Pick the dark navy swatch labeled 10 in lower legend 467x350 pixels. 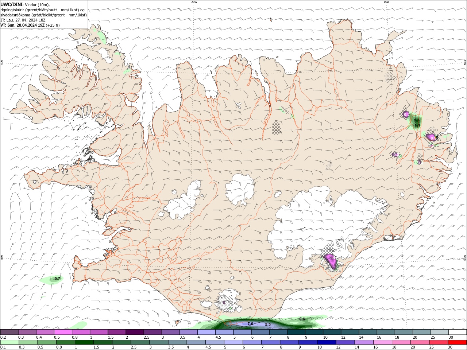click(326, 342)
